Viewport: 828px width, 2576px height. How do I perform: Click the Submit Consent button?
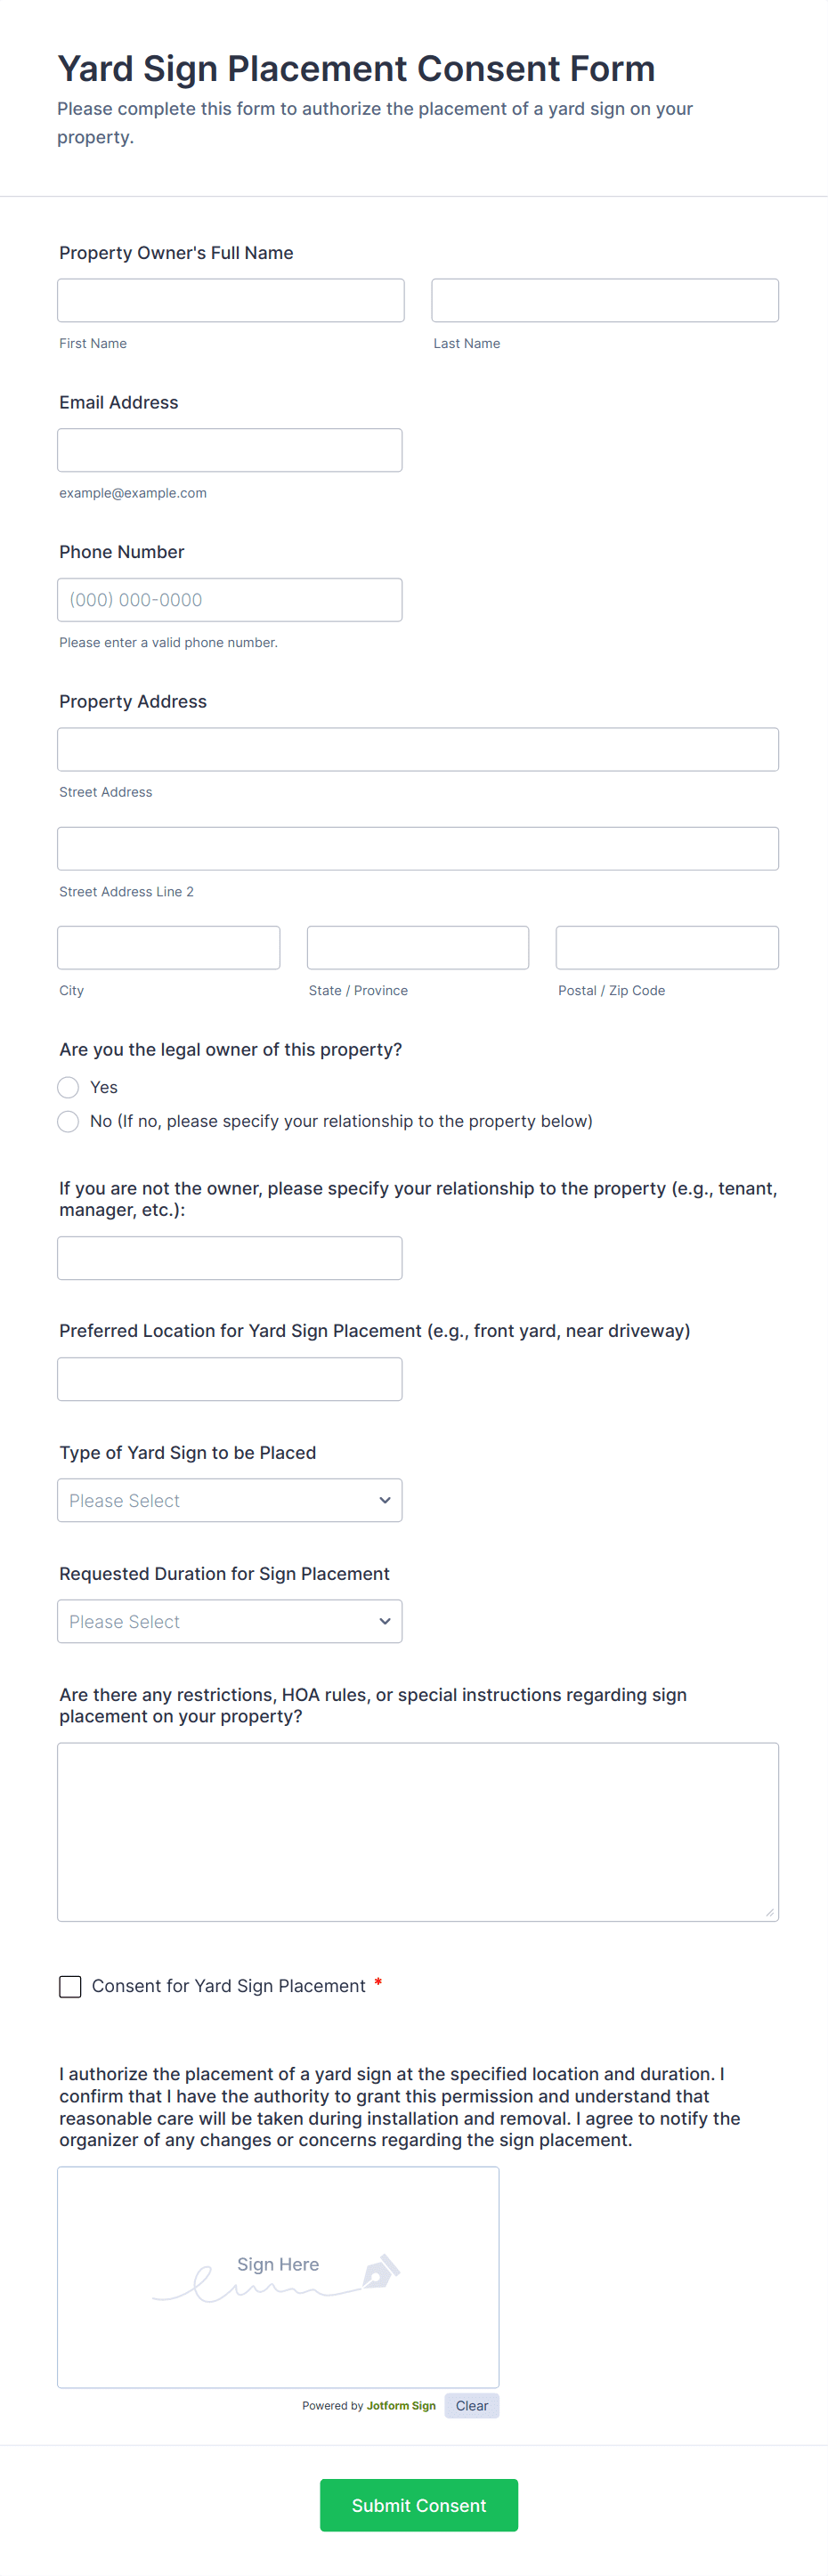[419, 2505]
